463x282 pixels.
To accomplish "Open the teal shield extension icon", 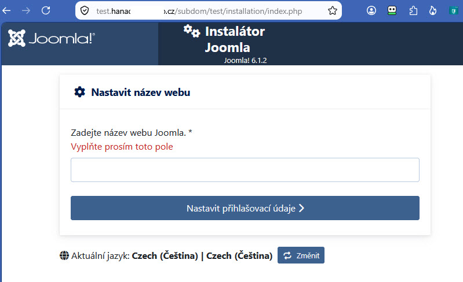I will 453,11.
